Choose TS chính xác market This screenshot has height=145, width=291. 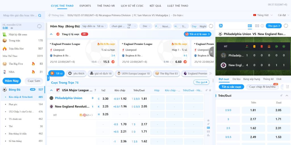pyautogui.click(x=23, y=119)
